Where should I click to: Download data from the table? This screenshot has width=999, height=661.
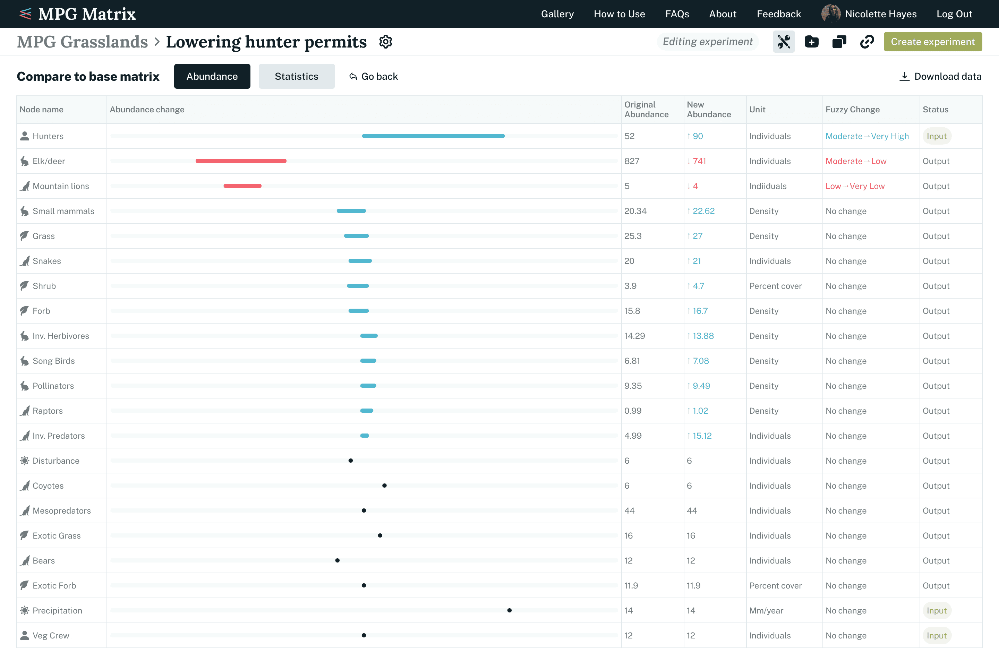pos(940,76)
